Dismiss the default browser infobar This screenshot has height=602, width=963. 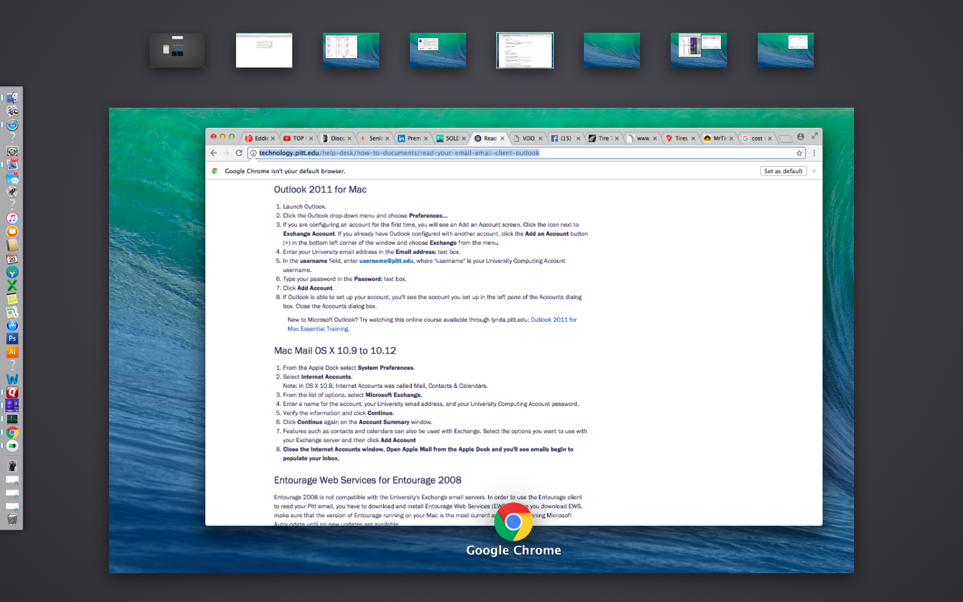814,171
